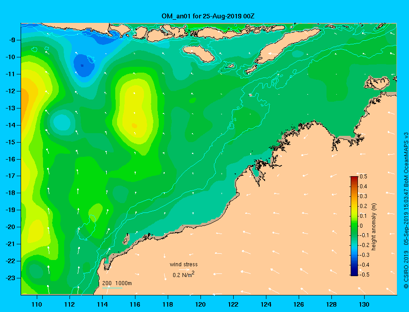Click the '200 1000m' depth contour legend
Viewport: 409px width, 312px height.
pos(117,283)
